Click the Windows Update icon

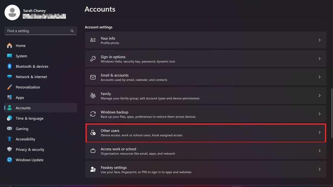[x=10, y=160]
